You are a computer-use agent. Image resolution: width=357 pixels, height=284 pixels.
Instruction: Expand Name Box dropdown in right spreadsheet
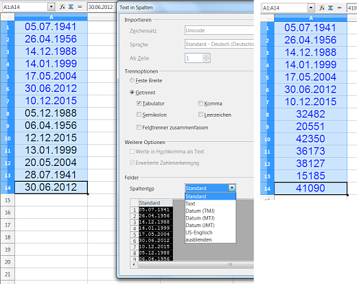pyautogui.click(x=311, y=8)
